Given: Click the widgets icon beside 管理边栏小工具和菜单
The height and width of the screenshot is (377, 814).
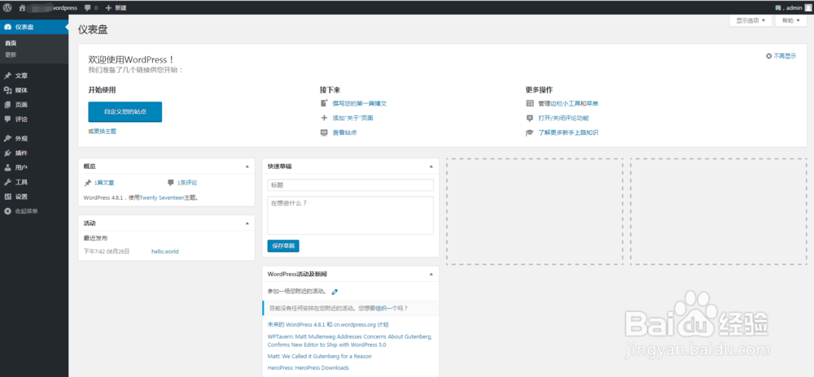Looking at the screenshot, I should point(530,103).
